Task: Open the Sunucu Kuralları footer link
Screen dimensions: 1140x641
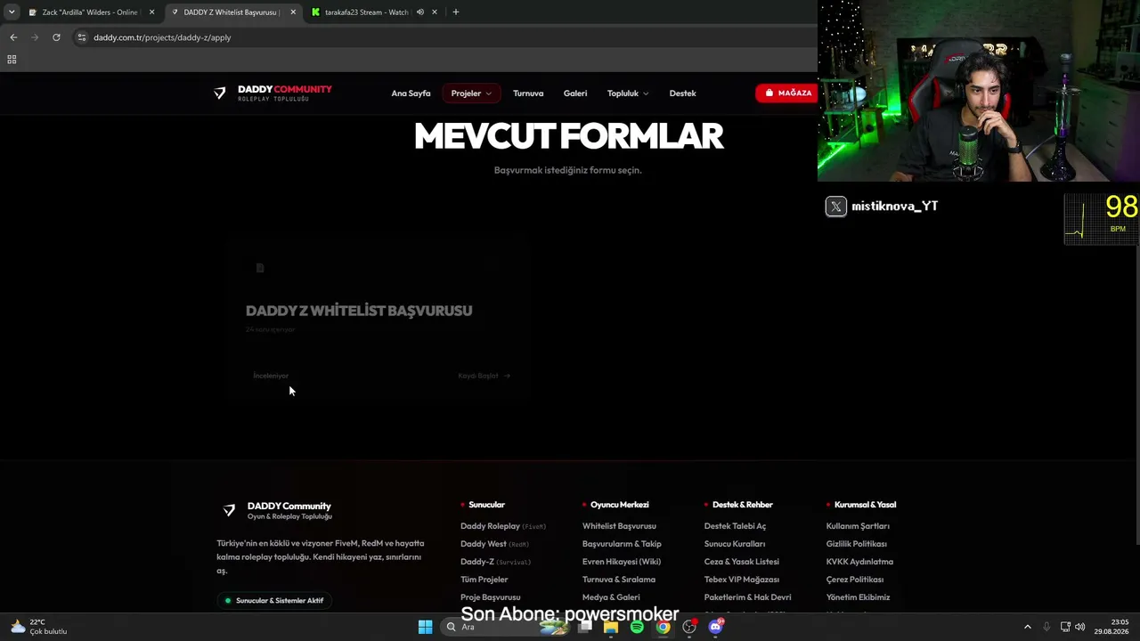Action: 735,544
